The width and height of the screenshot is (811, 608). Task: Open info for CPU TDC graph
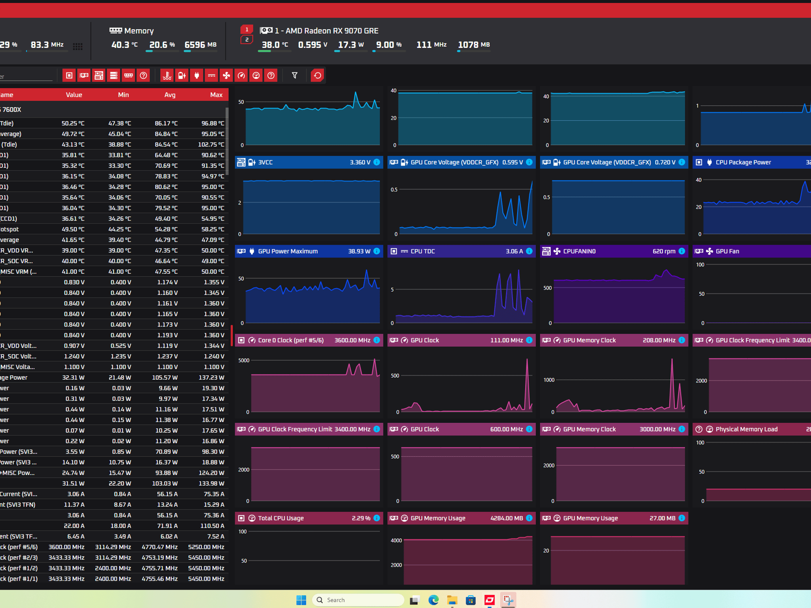tap(529, 251)
